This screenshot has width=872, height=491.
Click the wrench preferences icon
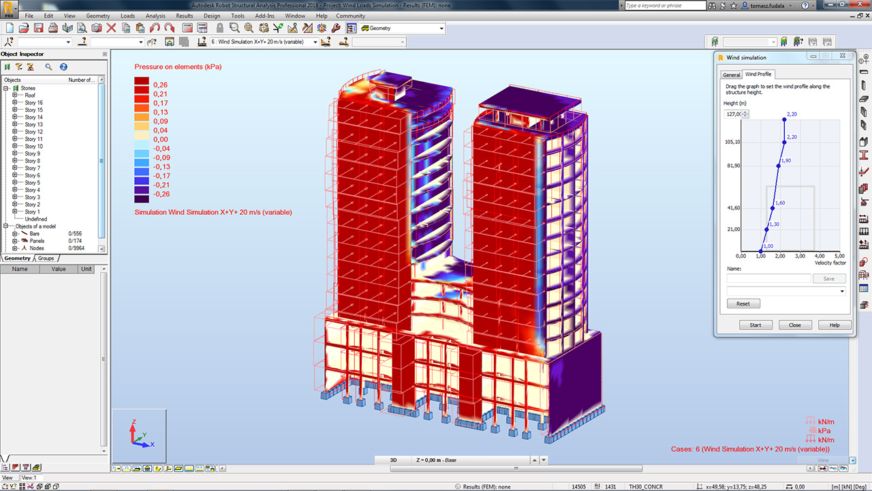coord(335,28)
